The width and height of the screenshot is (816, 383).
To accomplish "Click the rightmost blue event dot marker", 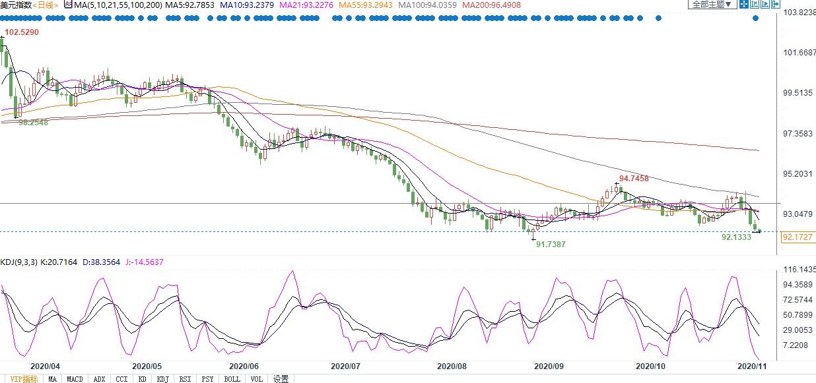I will pyautogui.click(x=756, y=18).
